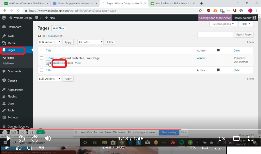Click the browser address bar URL
The image size is (261, 154).
[x=72, y=11]
